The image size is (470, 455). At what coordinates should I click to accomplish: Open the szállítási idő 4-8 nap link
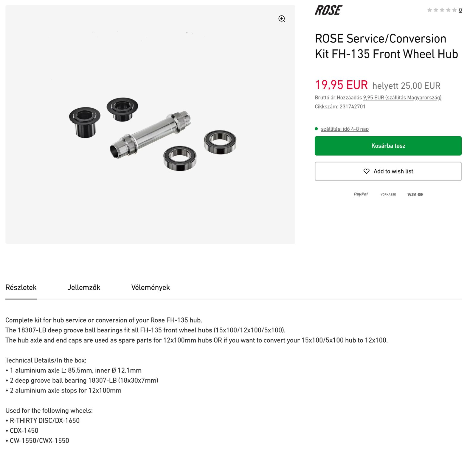pyautogui.click(x=345, y=129)
